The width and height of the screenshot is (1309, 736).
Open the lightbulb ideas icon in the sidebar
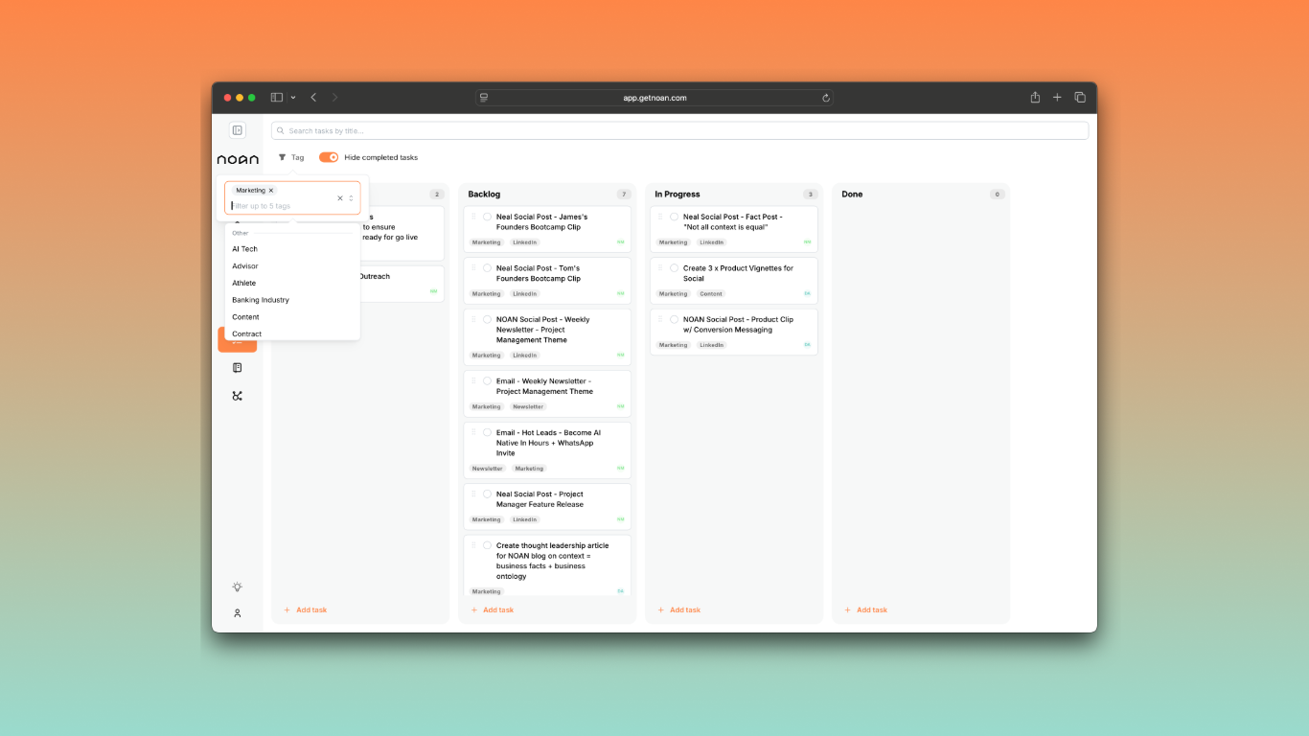point(238,586)
